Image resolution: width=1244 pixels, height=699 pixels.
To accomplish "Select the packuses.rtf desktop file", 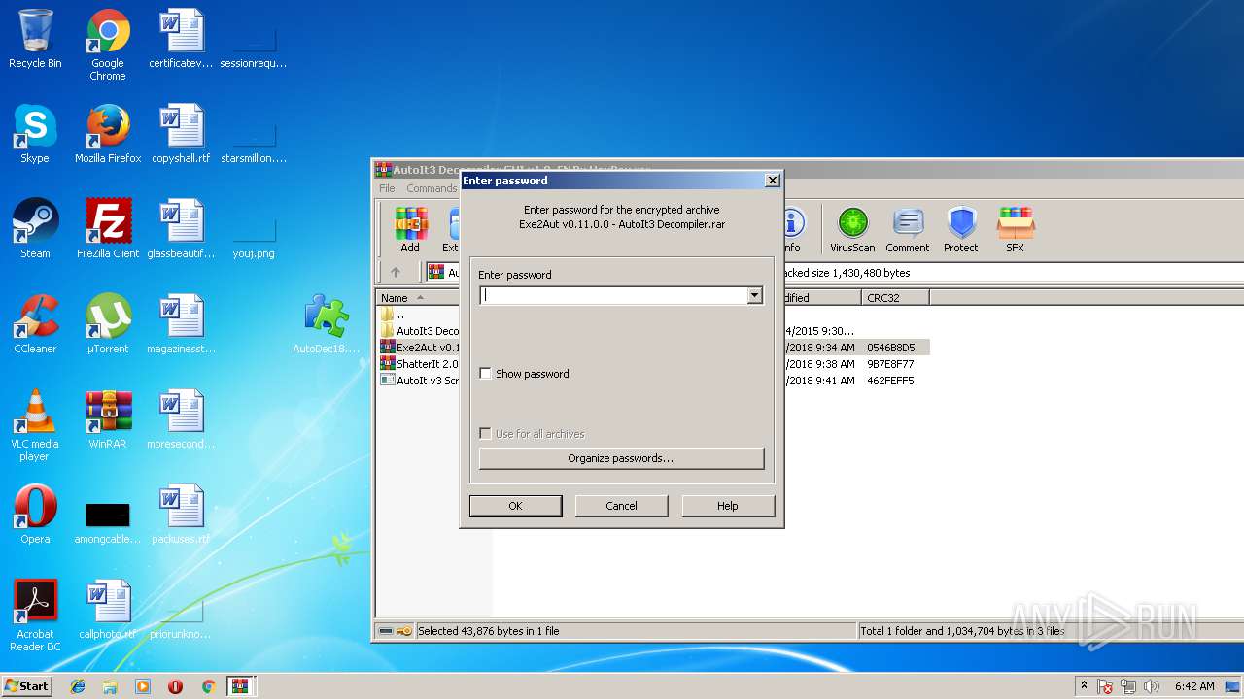I will click(181, 515).
